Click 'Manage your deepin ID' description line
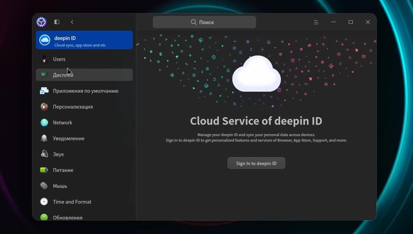Image resolution: width=413 pixels, height=234 pixels. pos(256,135)
